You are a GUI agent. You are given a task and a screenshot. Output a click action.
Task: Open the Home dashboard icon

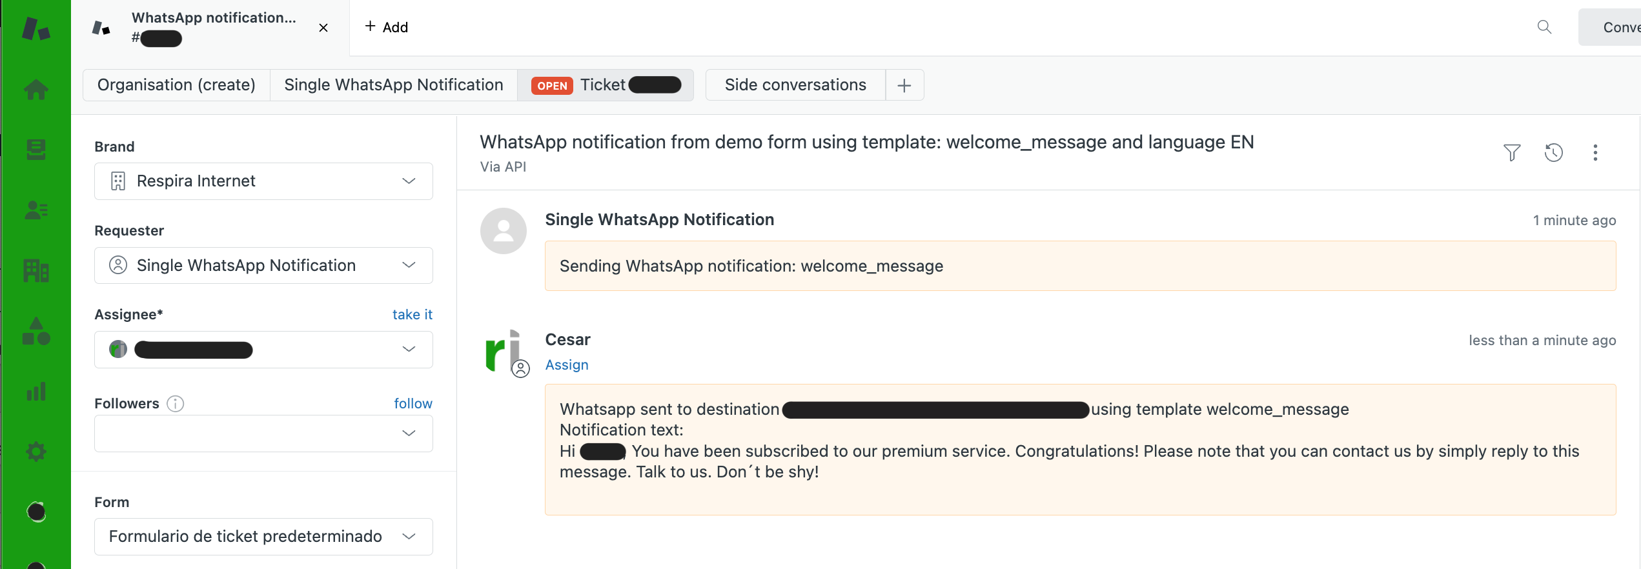click(x=36, y=89)
